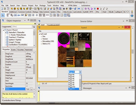Click the DropDownCount property row
The height and width of the screenshot is (105, 136).
[19, 62]
